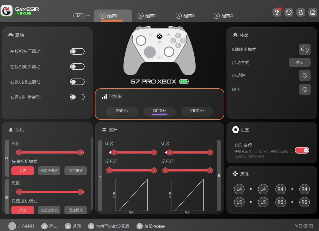Click the 启动键 disabled circle icon

[x=305, y=75]
